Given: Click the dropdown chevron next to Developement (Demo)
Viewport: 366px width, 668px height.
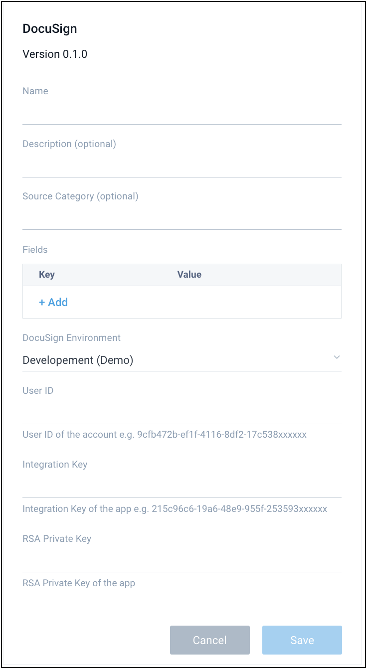Looking at the screenshot, I should [337, 357].
